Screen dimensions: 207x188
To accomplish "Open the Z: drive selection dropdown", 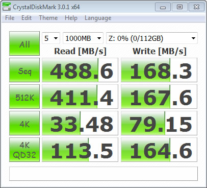I will [152, 38].
